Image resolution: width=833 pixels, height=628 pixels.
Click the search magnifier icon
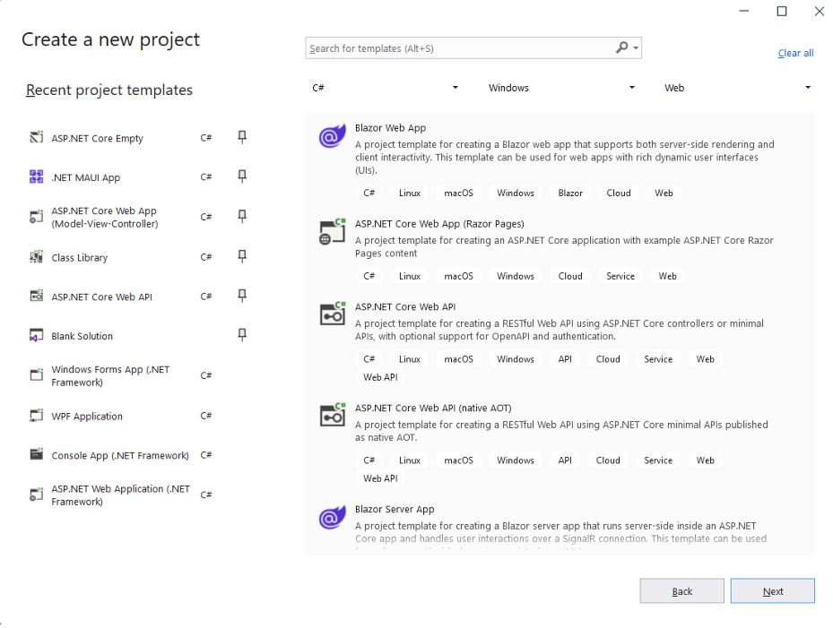click(x=621, y=47)
